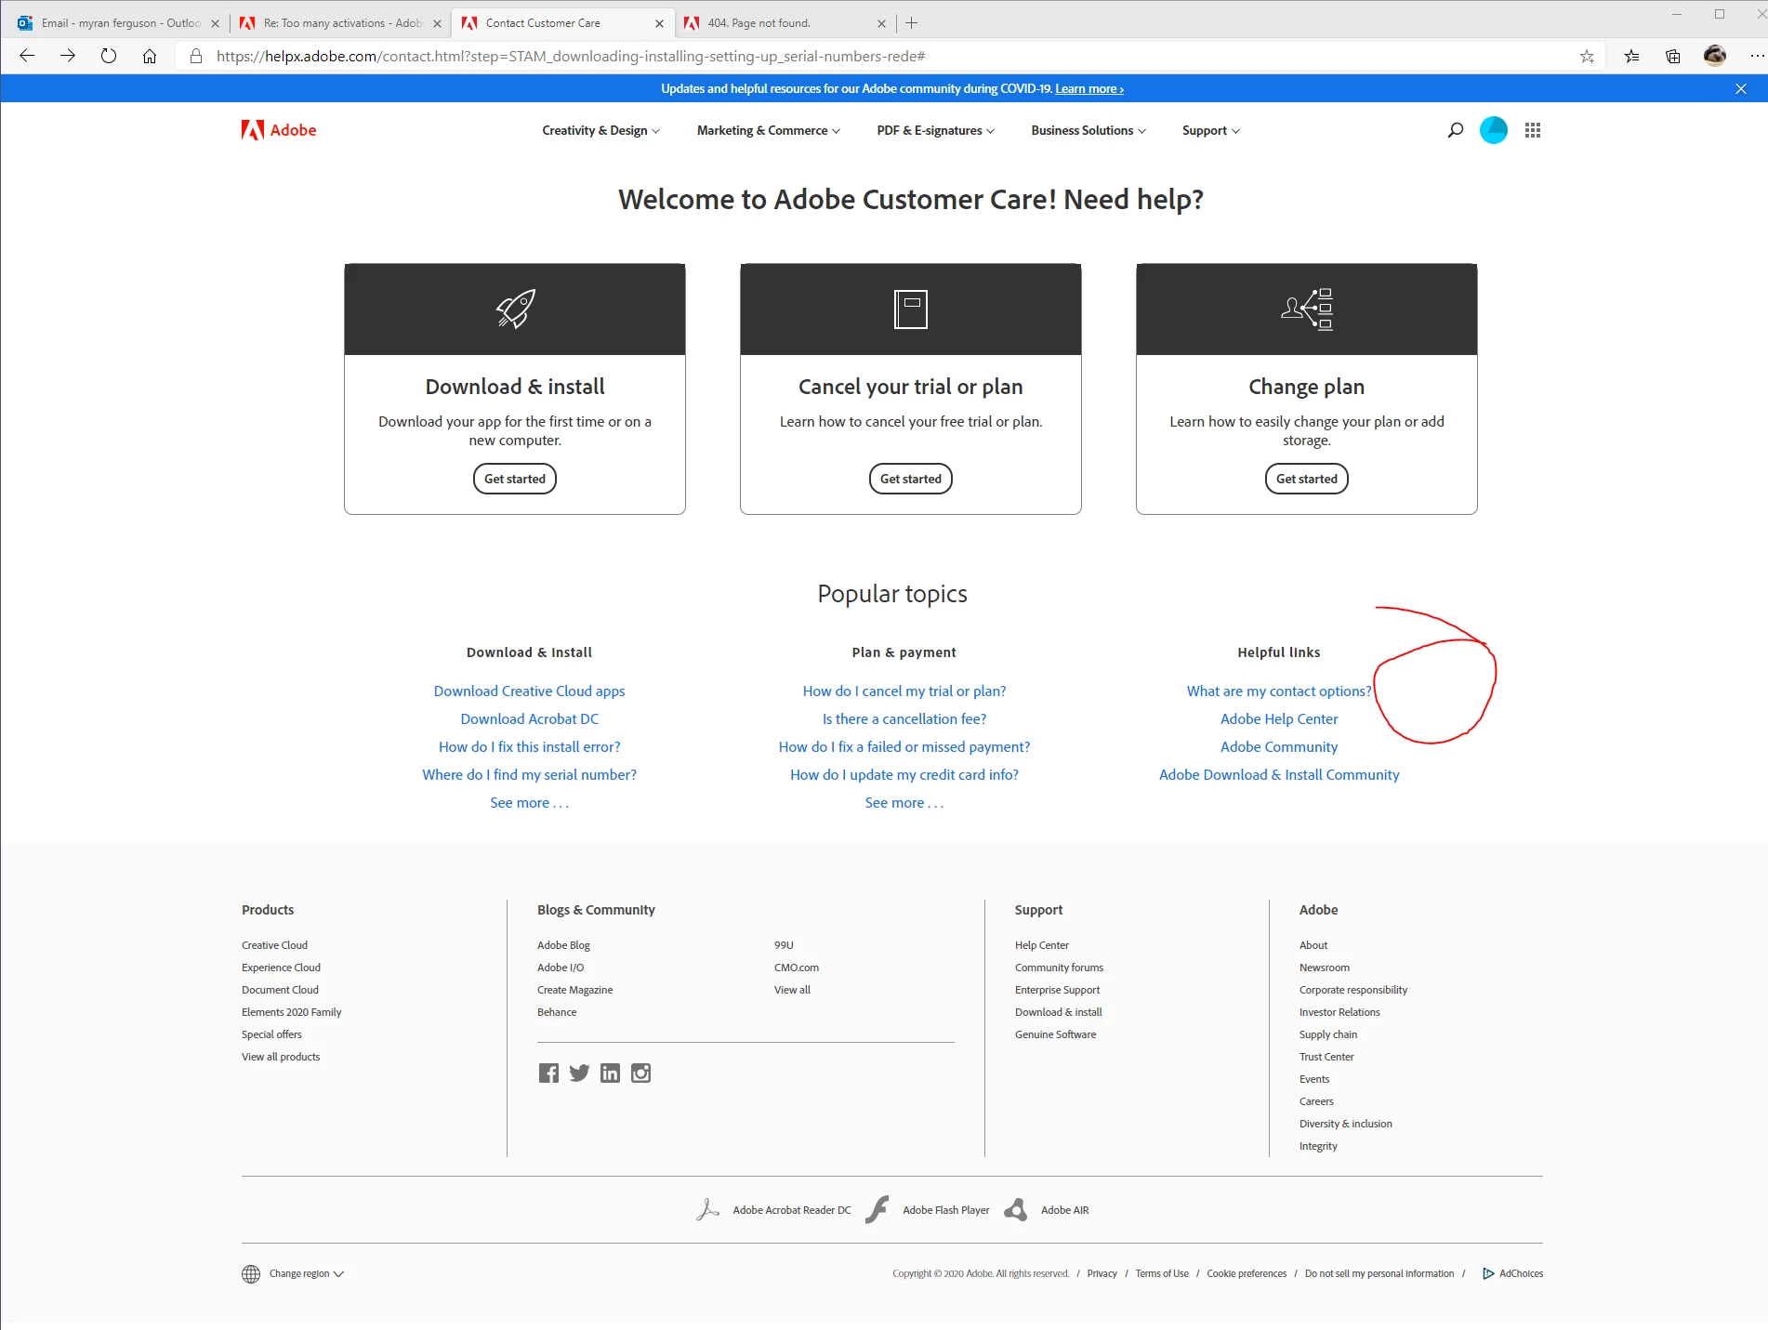The height and width of the screenshot is (1330, 1768).
Task: Click the Adobe logo in header
Action: (x=278, y=130)
